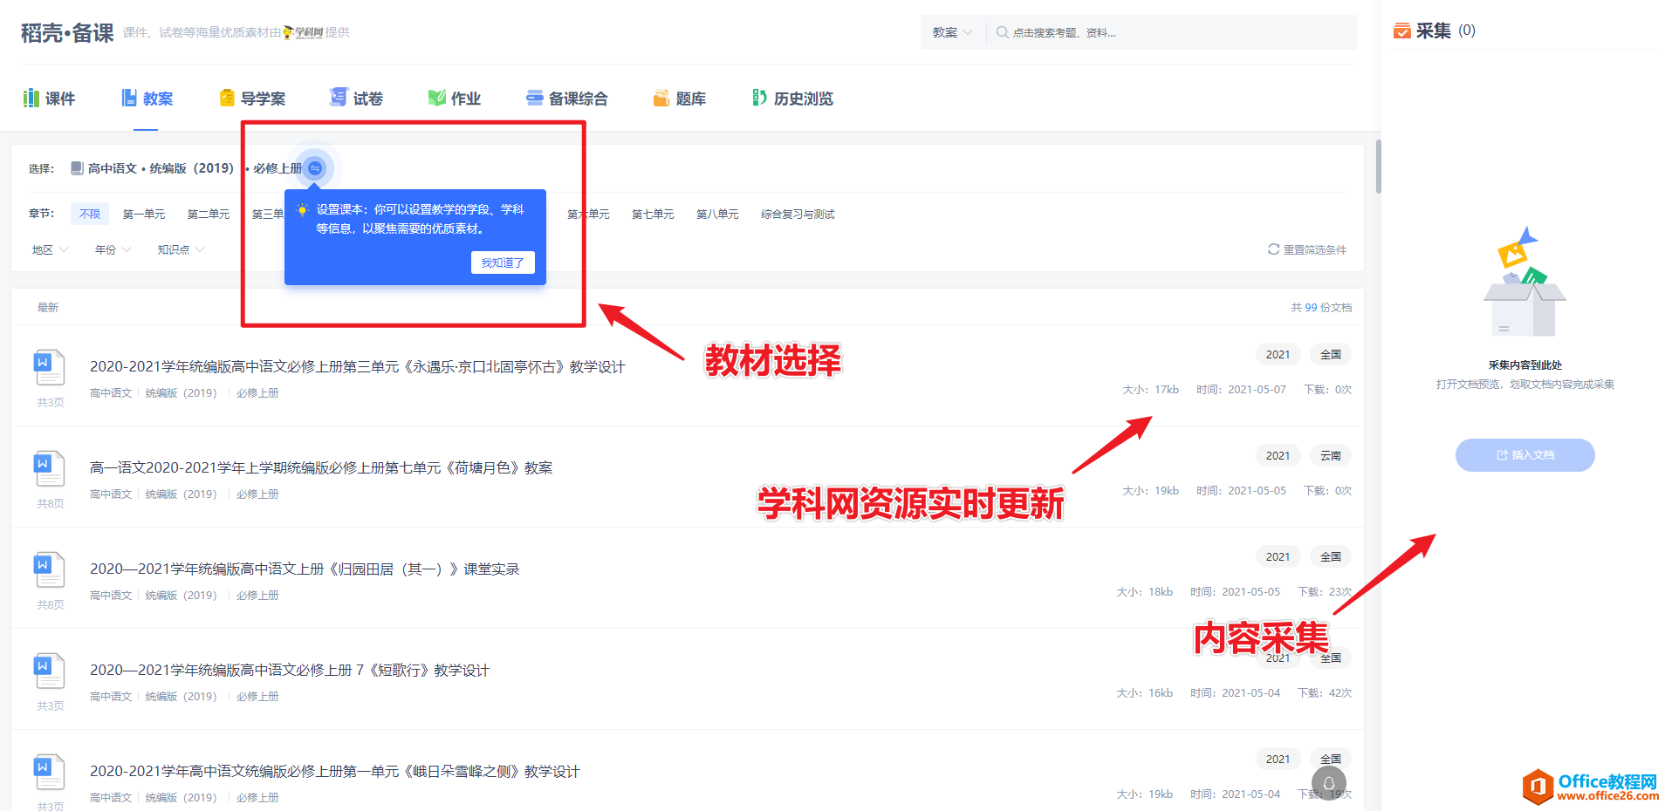Image resolution: width=1665 pixels, height=811 pixels.
Task: Click 共 99 份文档 count text
Action: (x=1321, y=307)
